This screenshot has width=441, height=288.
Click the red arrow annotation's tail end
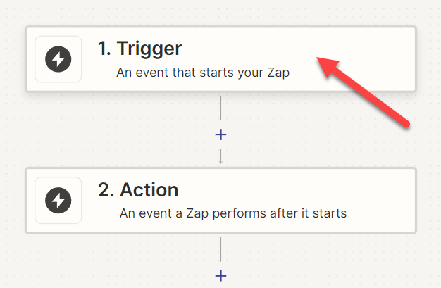click(405, 124)
